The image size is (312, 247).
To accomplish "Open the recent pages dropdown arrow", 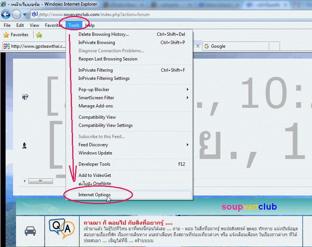I will tap(25, 15).
